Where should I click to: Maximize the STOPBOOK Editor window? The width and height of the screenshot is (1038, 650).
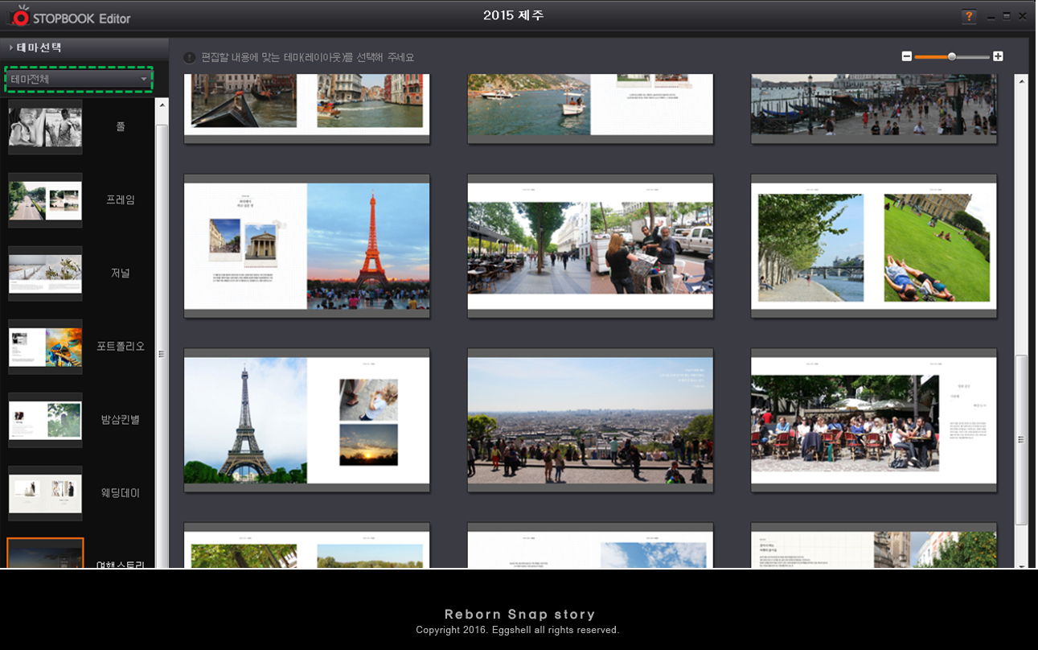tap(1007, 16)
